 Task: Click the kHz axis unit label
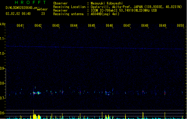click(x=3, y=24)
